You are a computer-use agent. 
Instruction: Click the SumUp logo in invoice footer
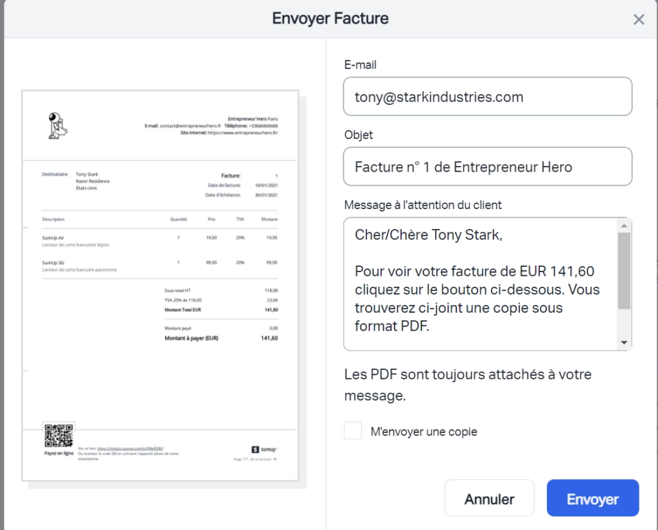click(264, 450)
